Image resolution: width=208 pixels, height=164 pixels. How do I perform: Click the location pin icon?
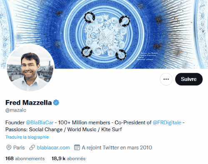click(x=9, y=147)
